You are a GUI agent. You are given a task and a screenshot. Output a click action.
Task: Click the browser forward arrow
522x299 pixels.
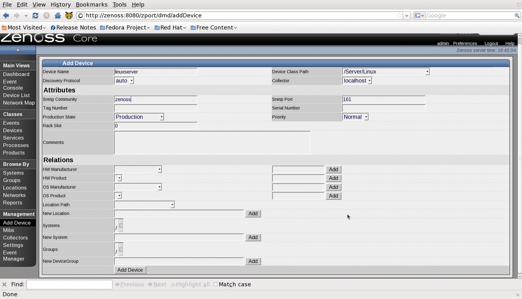coord(16,15)
